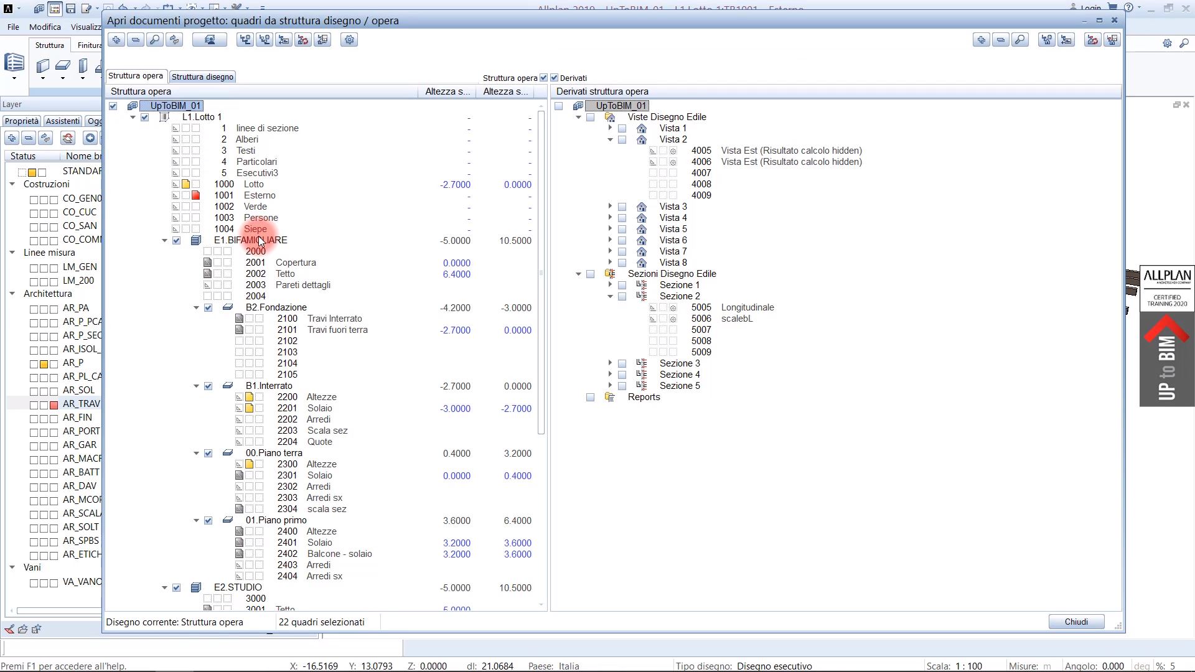Switch to the Struttura disegno tab

[202, 77]
